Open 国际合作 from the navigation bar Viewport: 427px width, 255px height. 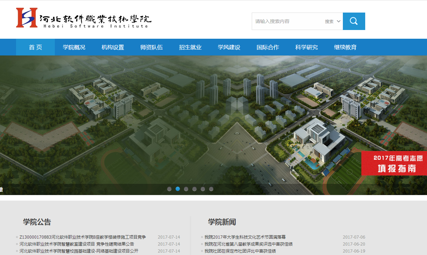(x=268, y=47)
